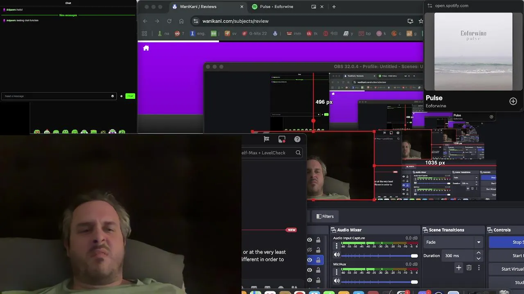Viewport: 524px width, 294px height.
Task: Click the flag icon in the toolbar
Action: click(267, 139)
